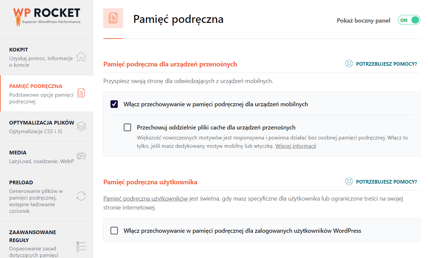Toggle off Pokaż boczny panel switch

point(409,20)
